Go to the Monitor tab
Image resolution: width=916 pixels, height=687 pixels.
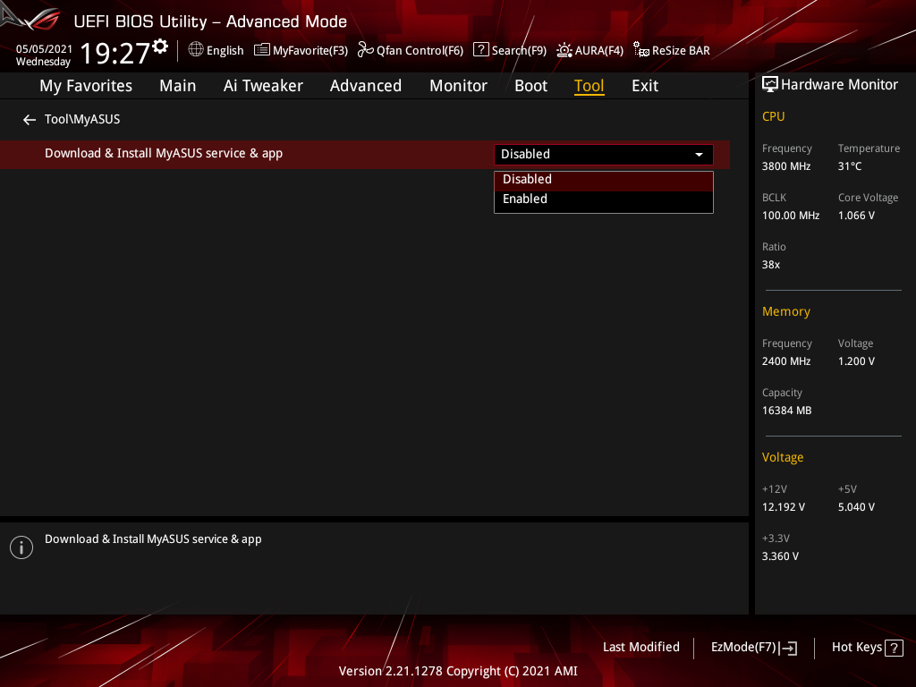(x=459, y=86)
